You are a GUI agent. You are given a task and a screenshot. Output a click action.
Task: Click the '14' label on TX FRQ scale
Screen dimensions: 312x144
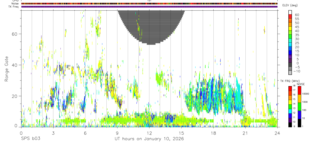coord(294,104)
